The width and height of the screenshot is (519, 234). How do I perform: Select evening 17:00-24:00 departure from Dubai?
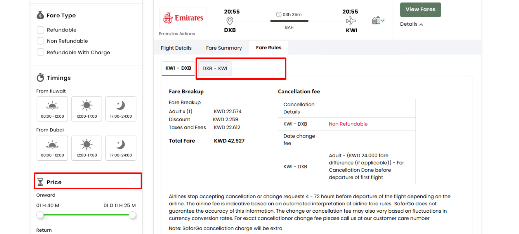(121, 148)
